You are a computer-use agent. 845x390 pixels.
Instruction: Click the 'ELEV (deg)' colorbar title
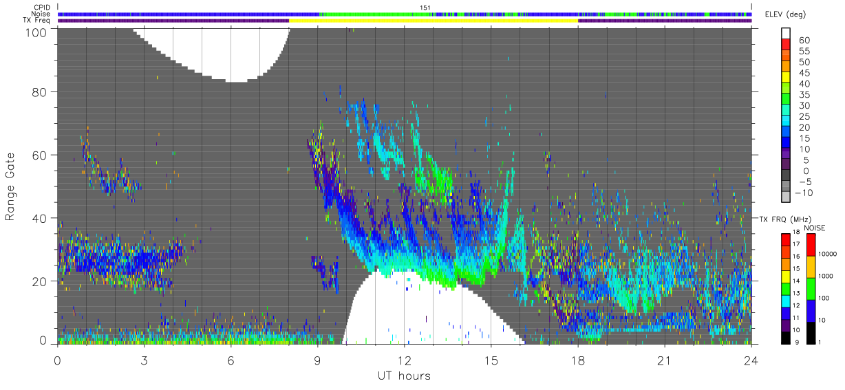click(x=784, y=14)
